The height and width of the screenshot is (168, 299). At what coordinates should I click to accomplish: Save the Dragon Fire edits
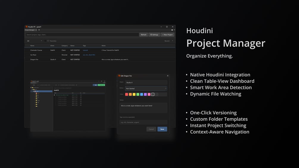(x=162, y=129)
